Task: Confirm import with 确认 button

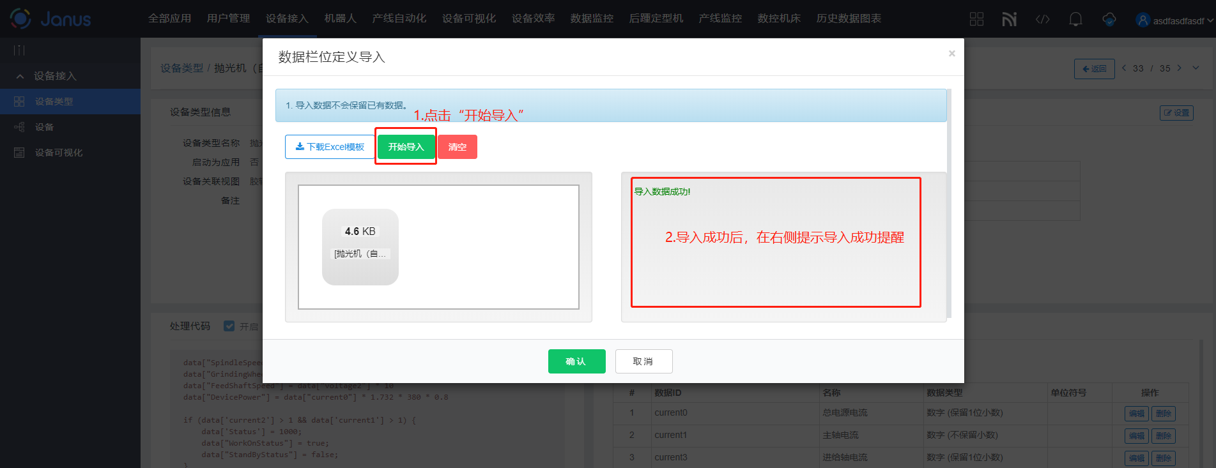Action: point(576,361)
